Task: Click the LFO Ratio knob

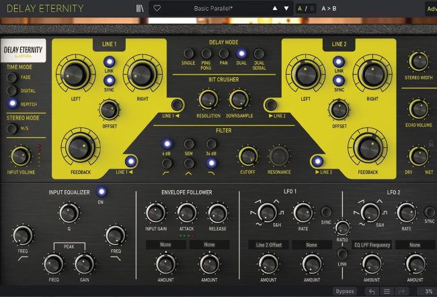Action: [x=342, y=228]
